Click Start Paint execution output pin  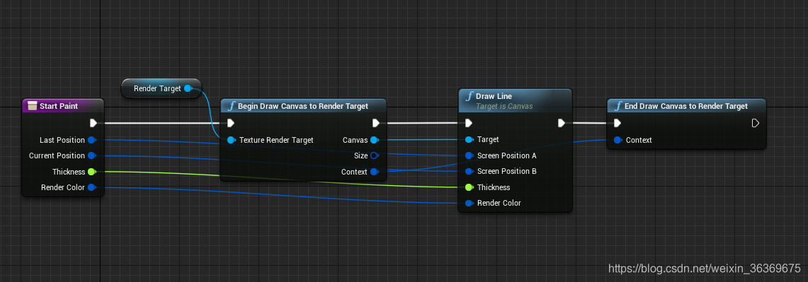(93, 123)
